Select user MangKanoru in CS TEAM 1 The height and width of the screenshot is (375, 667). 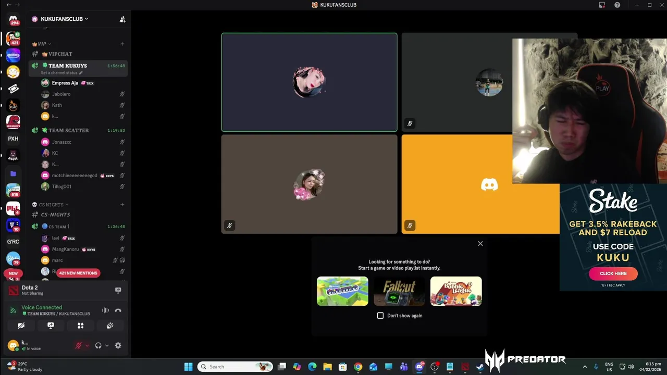click(x=83, y=249)
